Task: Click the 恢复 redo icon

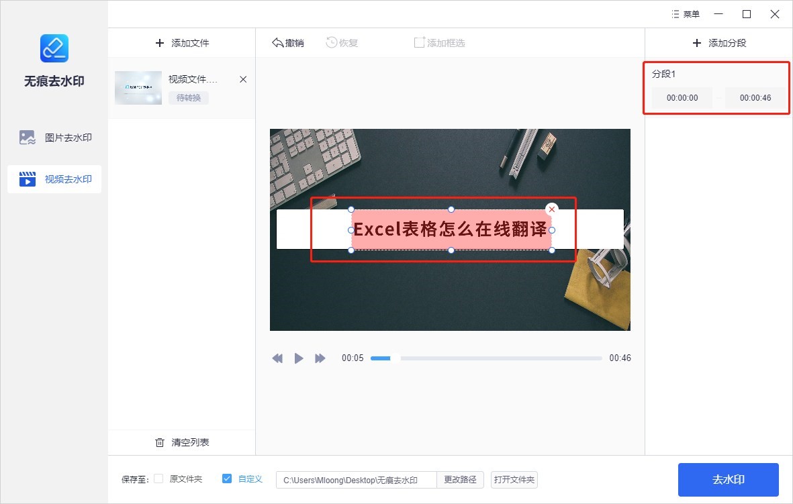Action: [332, 43]
